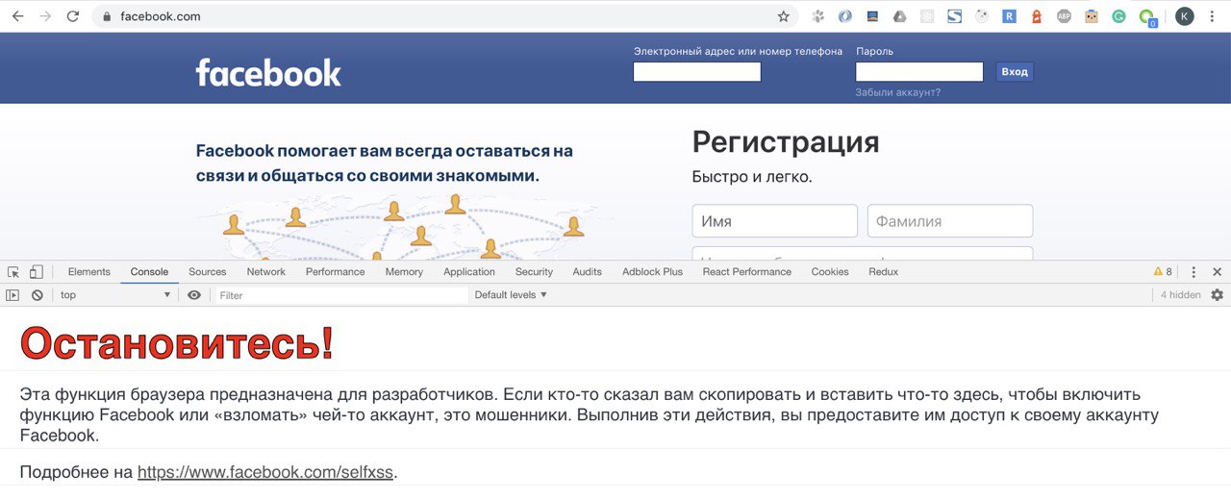This screenshot has width=1231, height=500.
Task: Open the top execution context dropdown
Action: point(115,295)
